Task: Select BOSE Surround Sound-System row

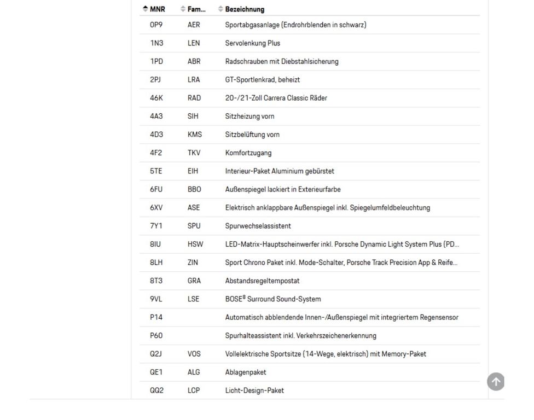Action: (310, 299)
